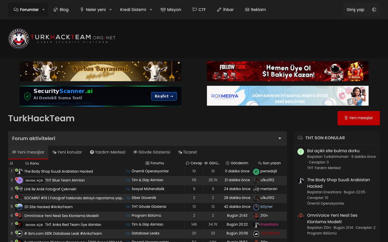Click the TurkHackTeam logo
388x242 pixels.
point(62,39)
